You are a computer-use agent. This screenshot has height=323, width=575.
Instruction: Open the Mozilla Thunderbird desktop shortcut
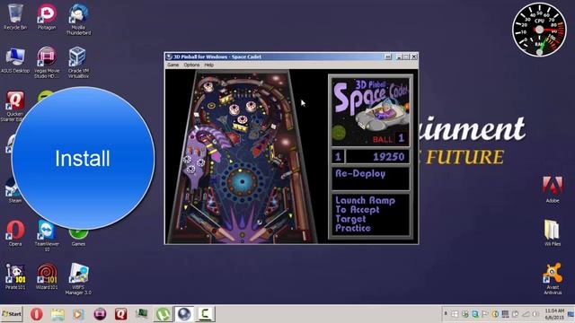pos(78,20)
